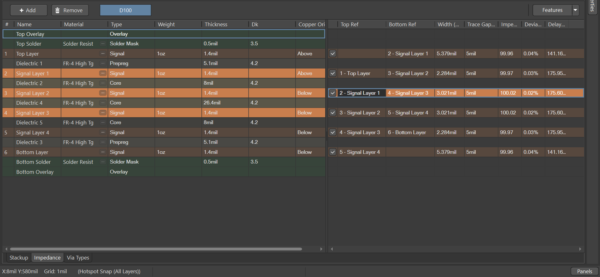Toggle checkbox for Top Ref 4 - Signal Layer 3
The height and width of the screenshot is (277, 600).
click(x=333, y=132)
